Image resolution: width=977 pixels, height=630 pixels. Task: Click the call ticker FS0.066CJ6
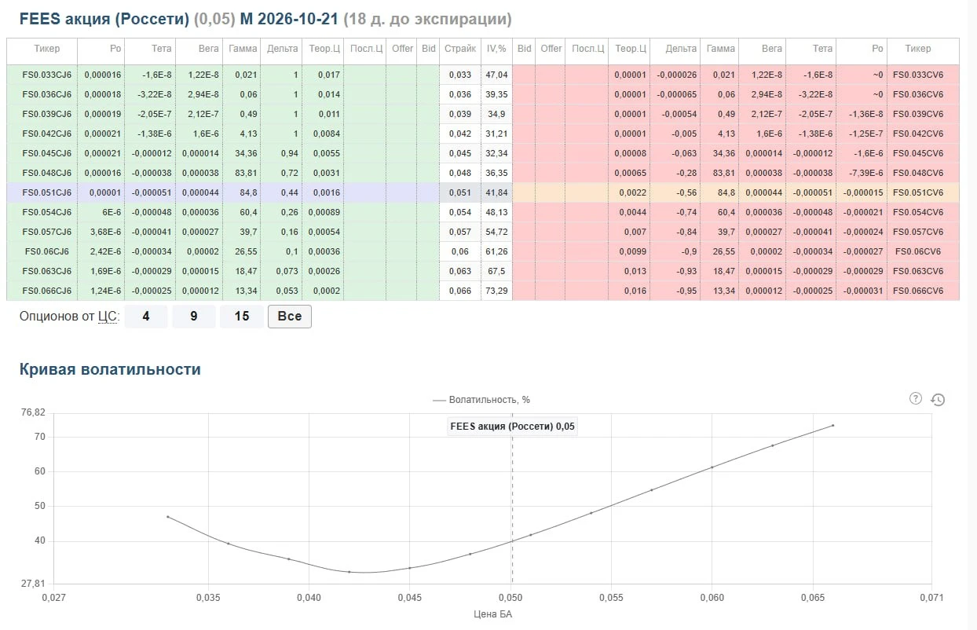pyautogui.click(x=46, y=291)
